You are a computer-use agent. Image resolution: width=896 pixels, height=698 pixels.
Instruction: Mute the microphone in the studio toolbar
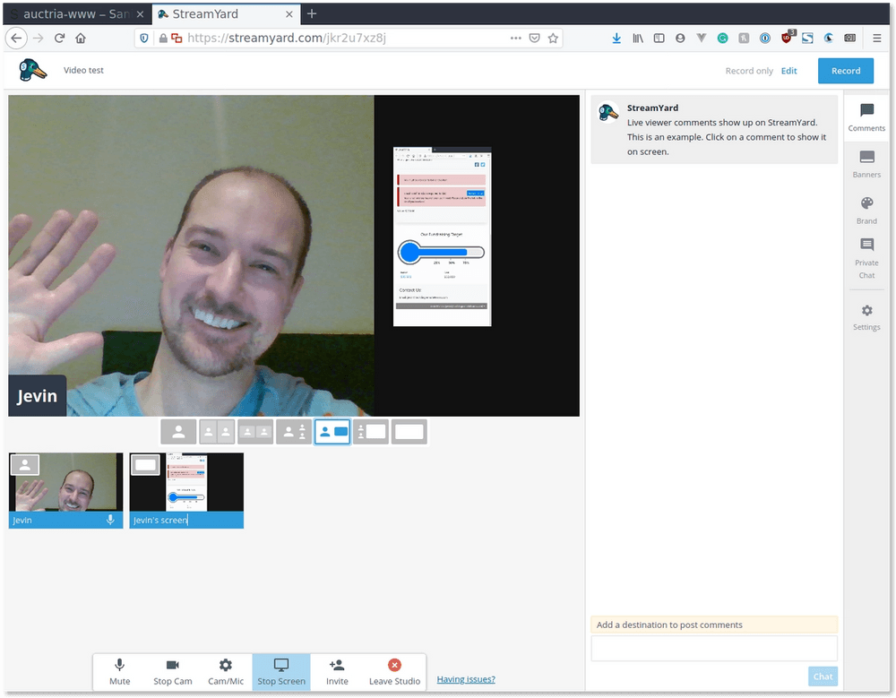click(x=119, y=672)
